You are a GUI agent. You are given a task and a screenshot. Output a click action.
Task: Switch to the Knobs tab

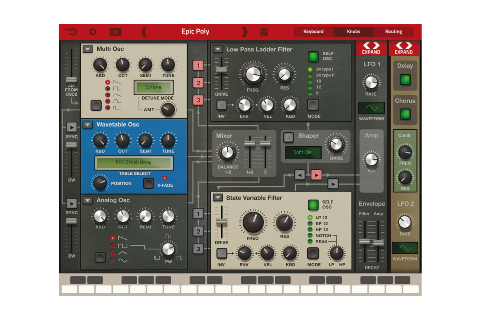354,32
